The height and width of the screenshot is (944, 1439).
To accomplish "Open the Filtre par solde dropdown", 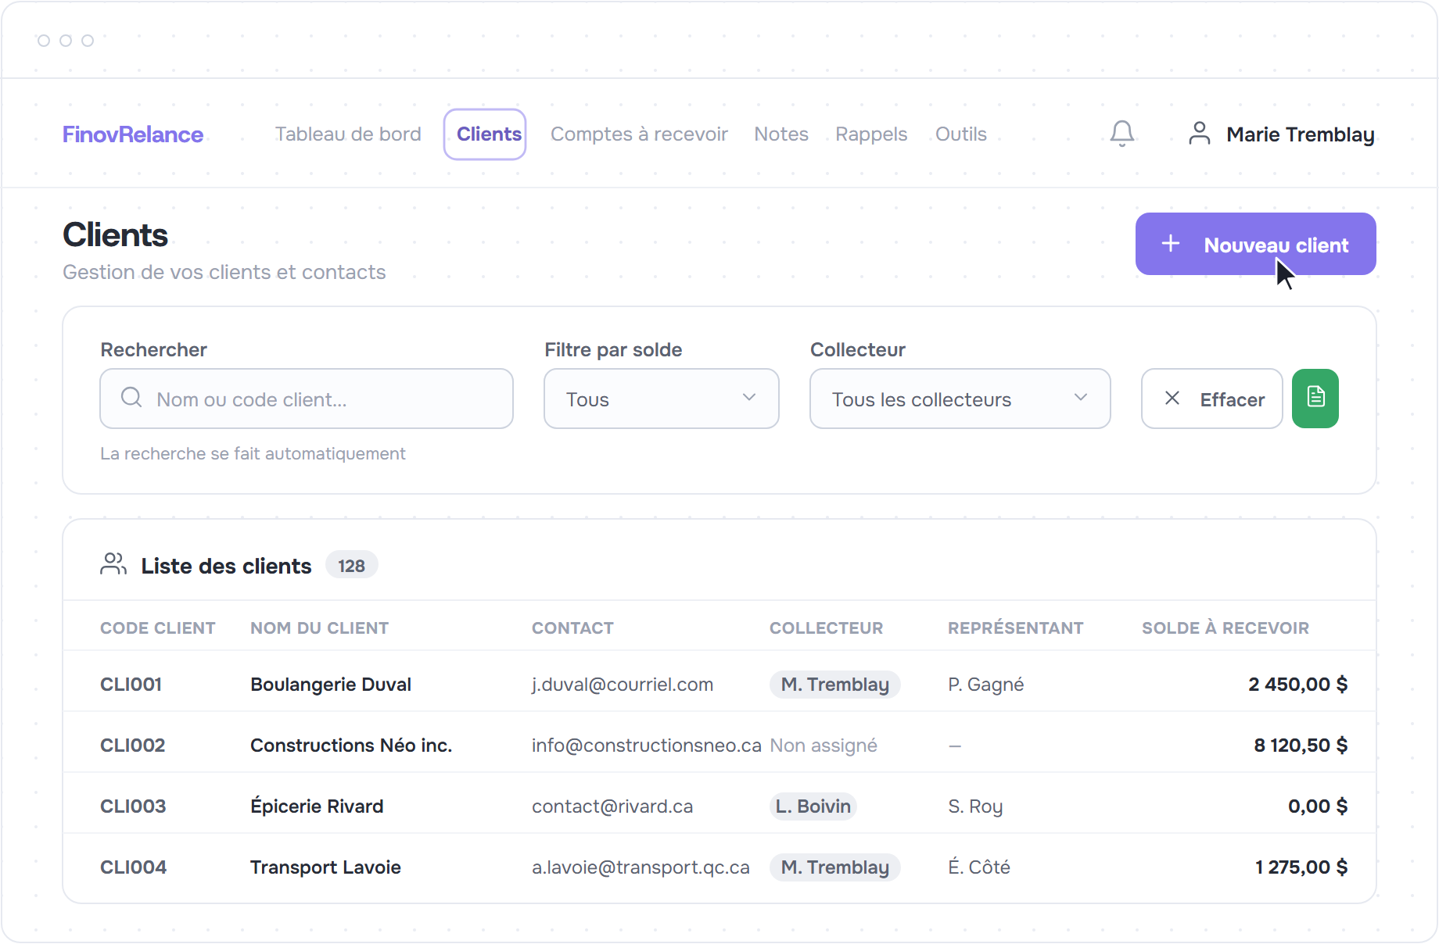I will click(662, 399).
